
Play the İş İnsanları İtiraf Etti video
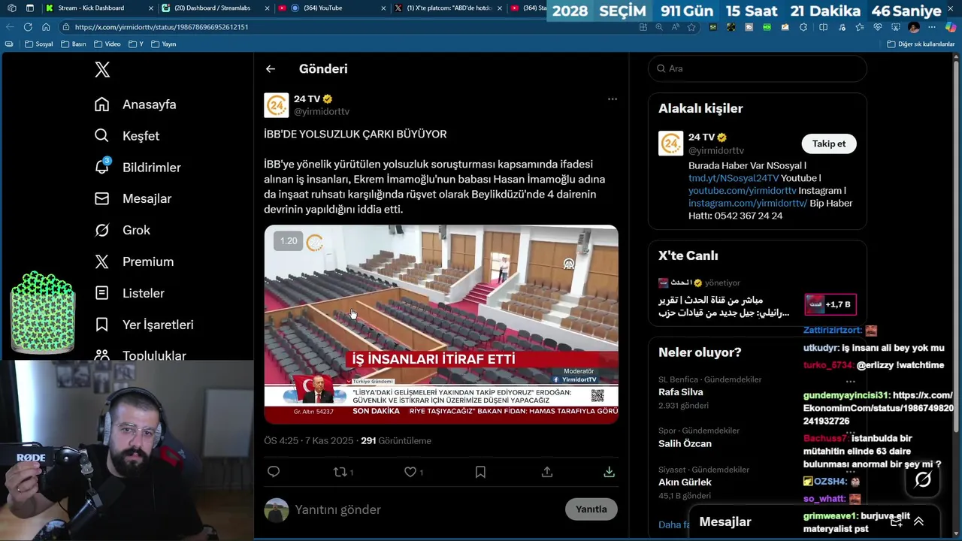tap(441, 325)
